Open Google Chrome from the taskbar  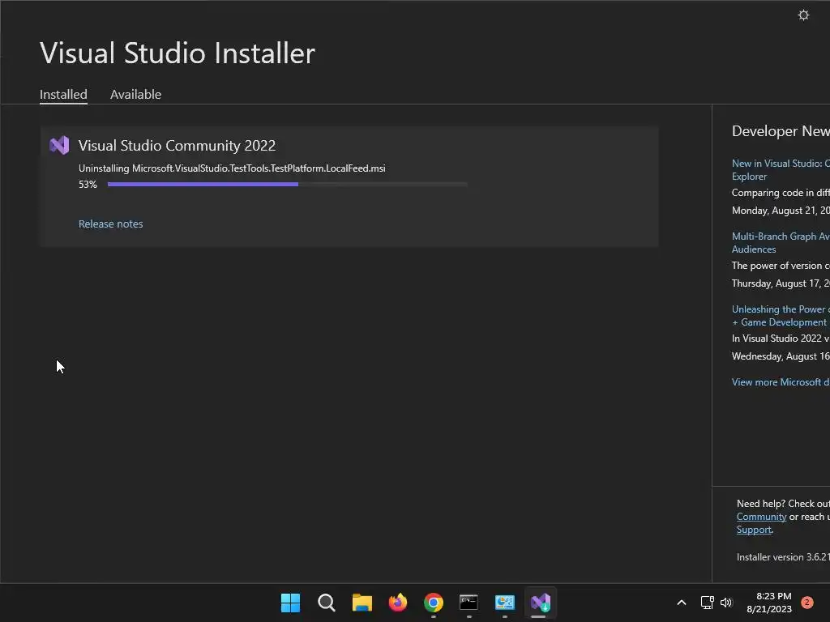click(434, 603)
